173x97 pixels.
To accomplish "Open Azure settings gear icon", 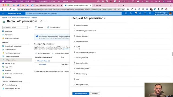I will [x=140, y=13].
